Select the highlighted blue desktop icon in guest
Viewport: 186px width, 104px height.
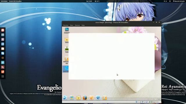[66, 69]
